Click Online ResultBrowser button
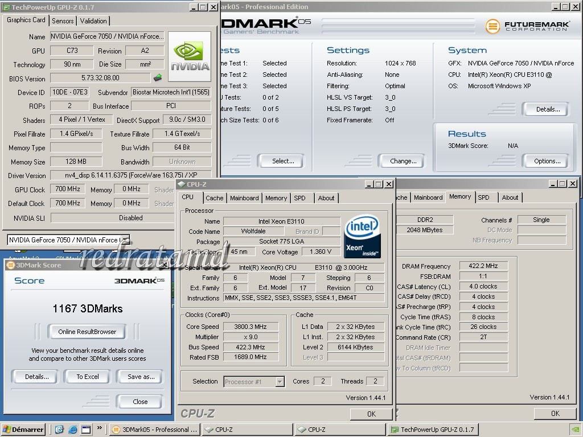This screenshot has width=583, height=437. point(87,332)
